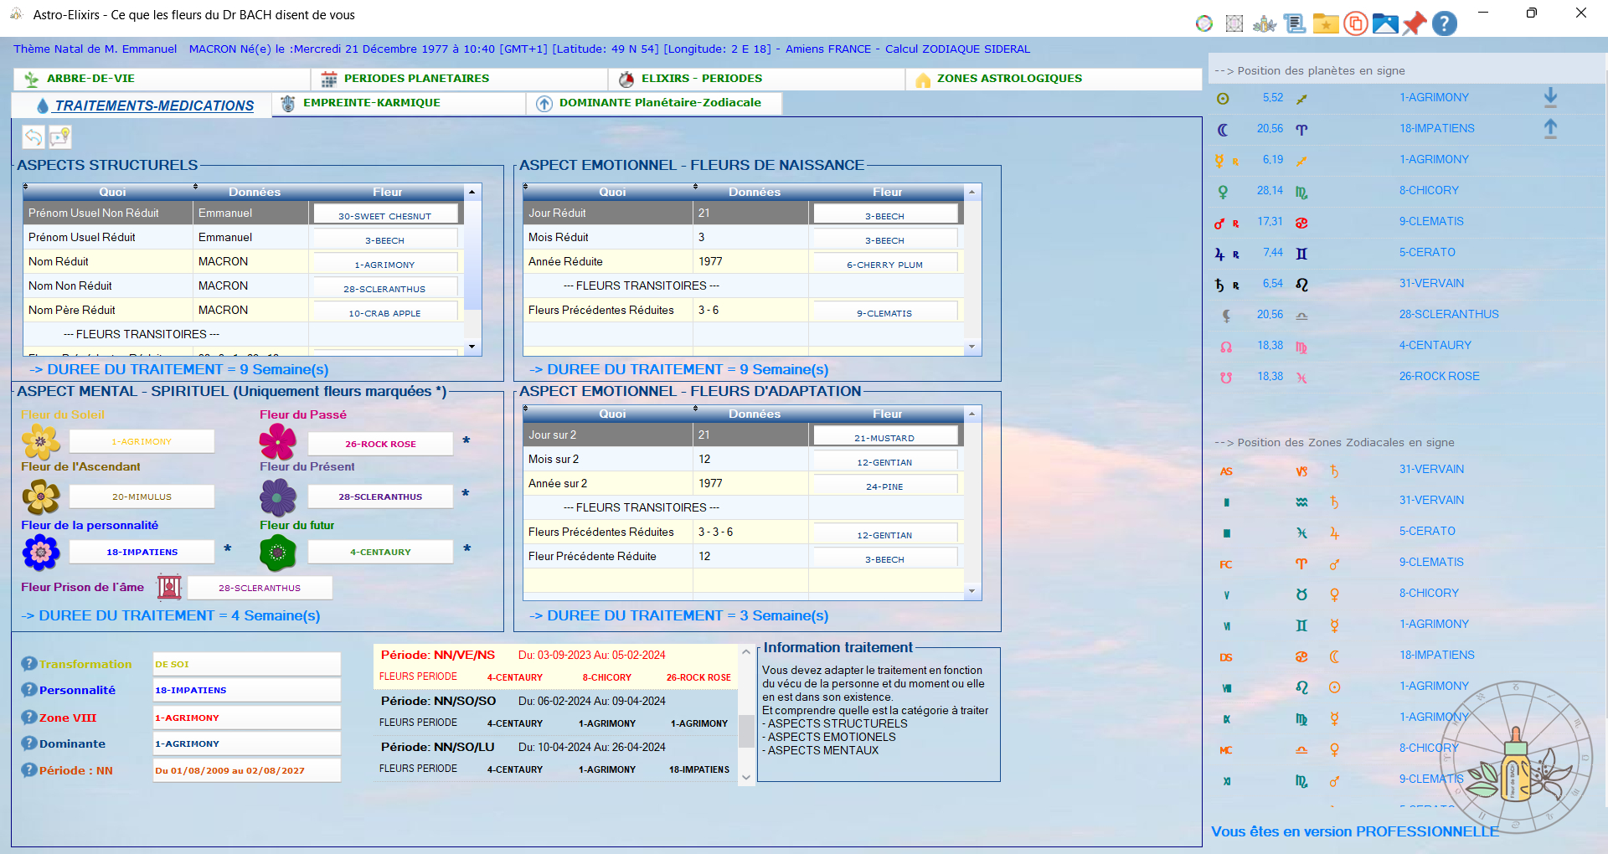Click the 30-SWEET CHESNUT flower button
The width and height of the screenshot is (1608, 854).
385,215
